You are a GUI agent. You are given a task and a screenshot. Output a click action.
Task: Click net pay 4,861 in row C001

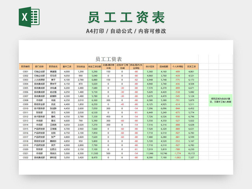pyautogui.click(x=191, y=72)
